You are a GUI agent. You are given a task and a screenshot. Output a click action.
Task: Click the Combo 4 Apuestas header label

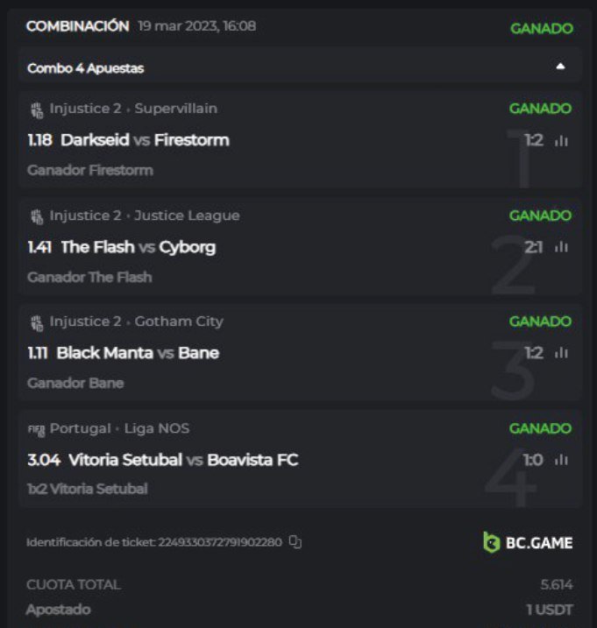click(86, 67)
